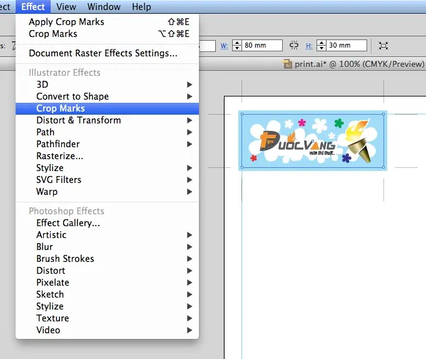Click the banner artwork on the canvas
Screen dimensions: 426x359
(312, 140)
